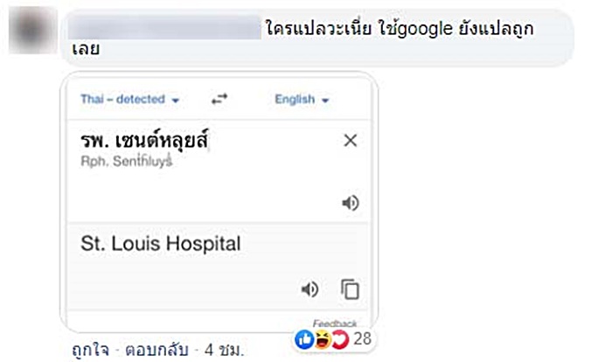Select the St. Louis Hospital translated text
612x362 pixels.
[x=160, y=244]
